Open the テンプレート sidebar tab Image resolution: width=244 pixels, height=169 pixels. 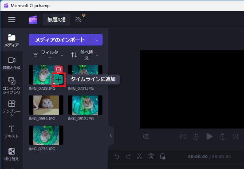(x=12, y=109)
